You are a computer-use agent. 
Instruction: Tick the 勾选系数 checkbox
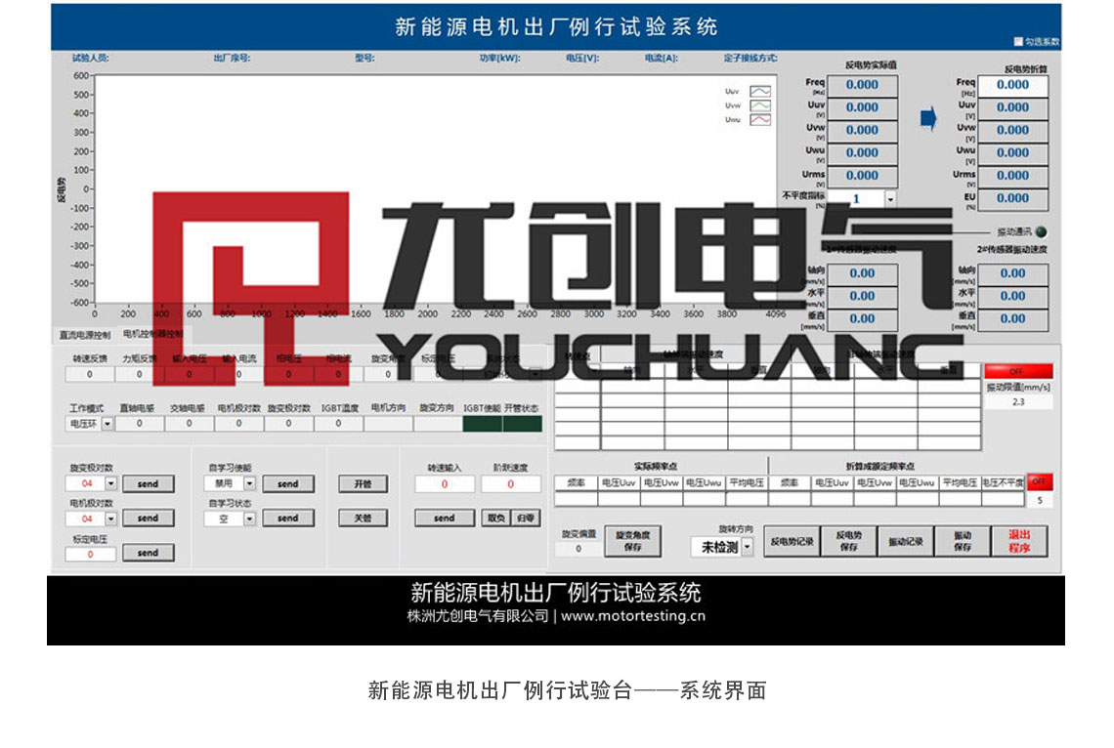tap(1018, 42)
